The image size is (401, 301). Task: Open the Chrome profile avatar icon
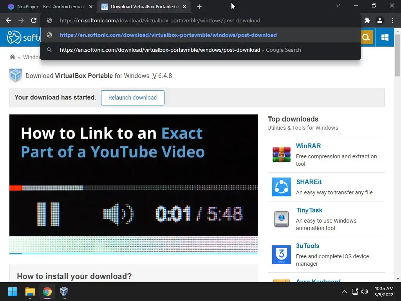[x=380, y=20]
